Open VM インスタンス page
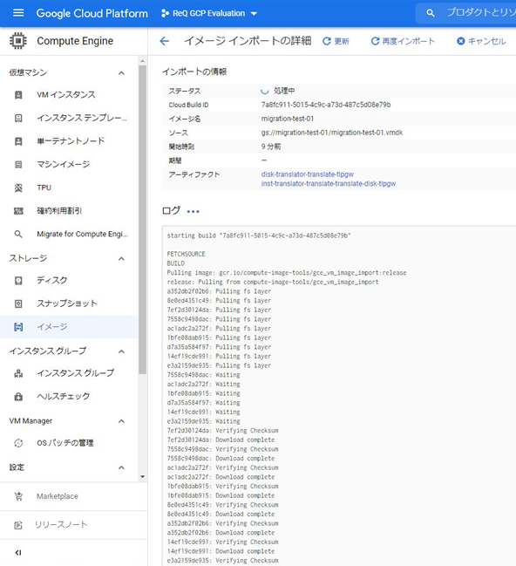Screen dimensions: 516x566 [x=66, y=95]
